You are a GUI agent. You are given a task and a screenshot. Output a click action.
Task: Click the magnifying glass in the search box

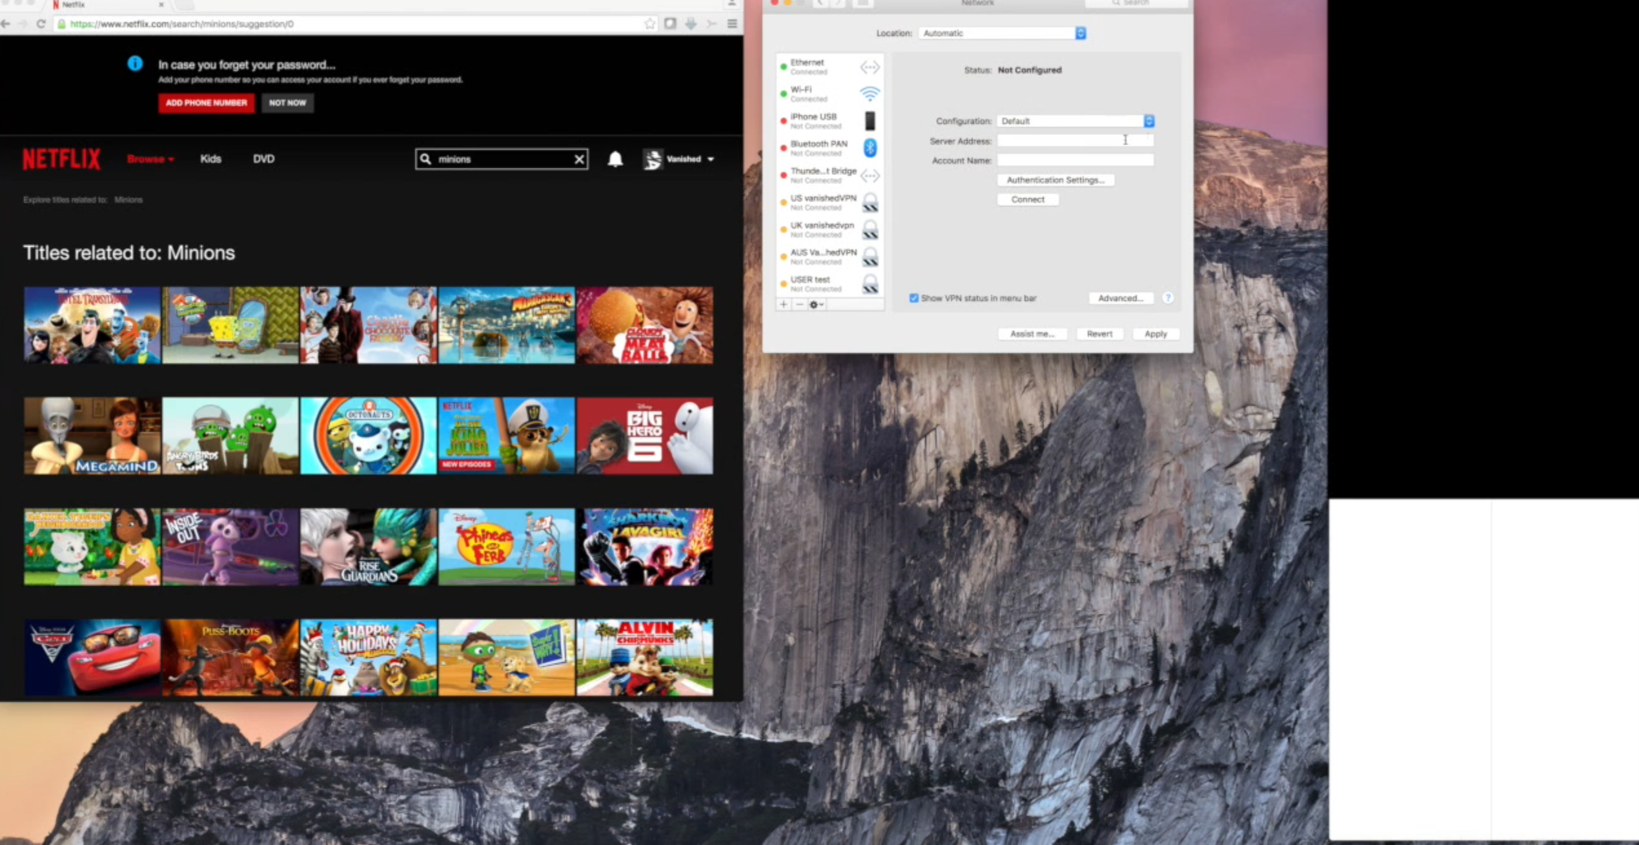(425, 159)
